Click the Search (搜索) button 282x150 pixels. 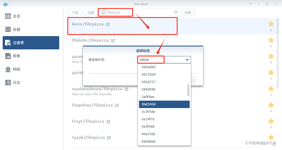[x=188, y=12]
